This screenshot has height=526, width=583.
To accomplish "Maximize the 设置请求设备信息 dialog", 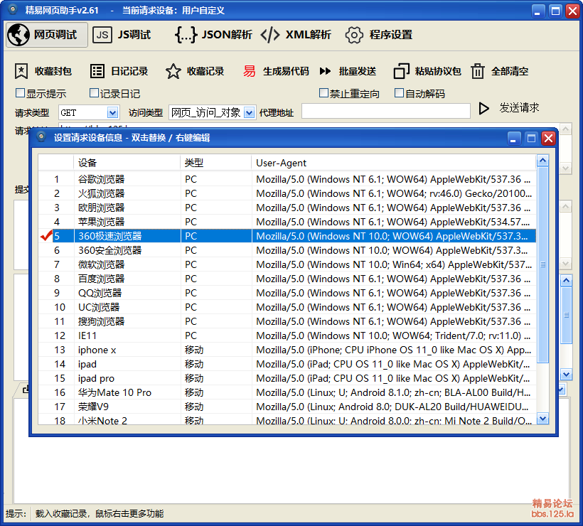I will coord(531,139).
